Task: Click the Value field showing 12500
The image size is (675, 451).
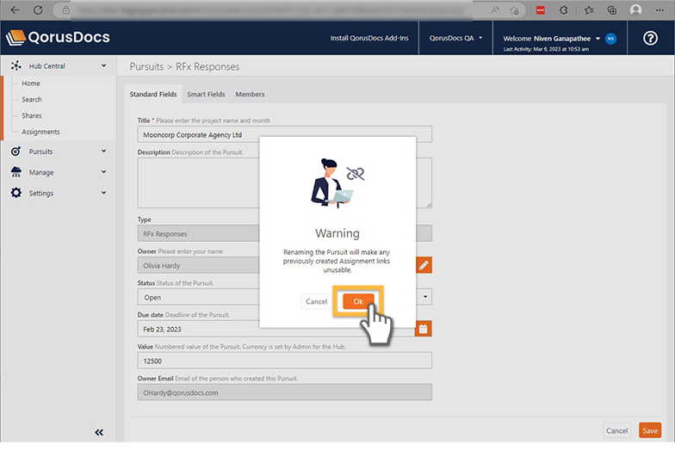Action: [284, 361]
